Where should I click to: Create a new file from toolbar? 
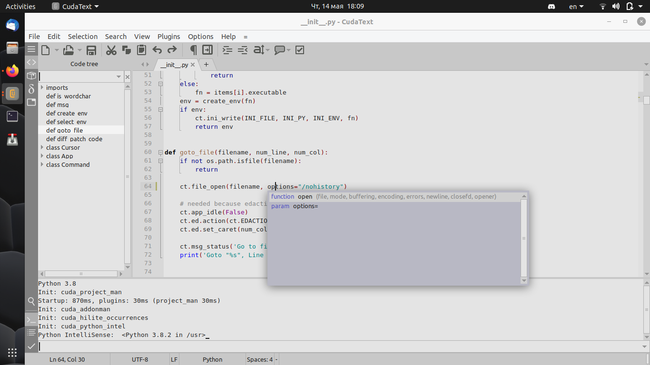[x=46, y=50]
